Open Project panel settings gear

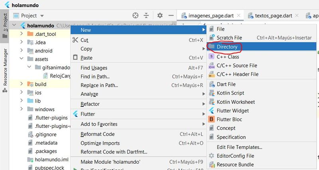[x=160, y=15]
